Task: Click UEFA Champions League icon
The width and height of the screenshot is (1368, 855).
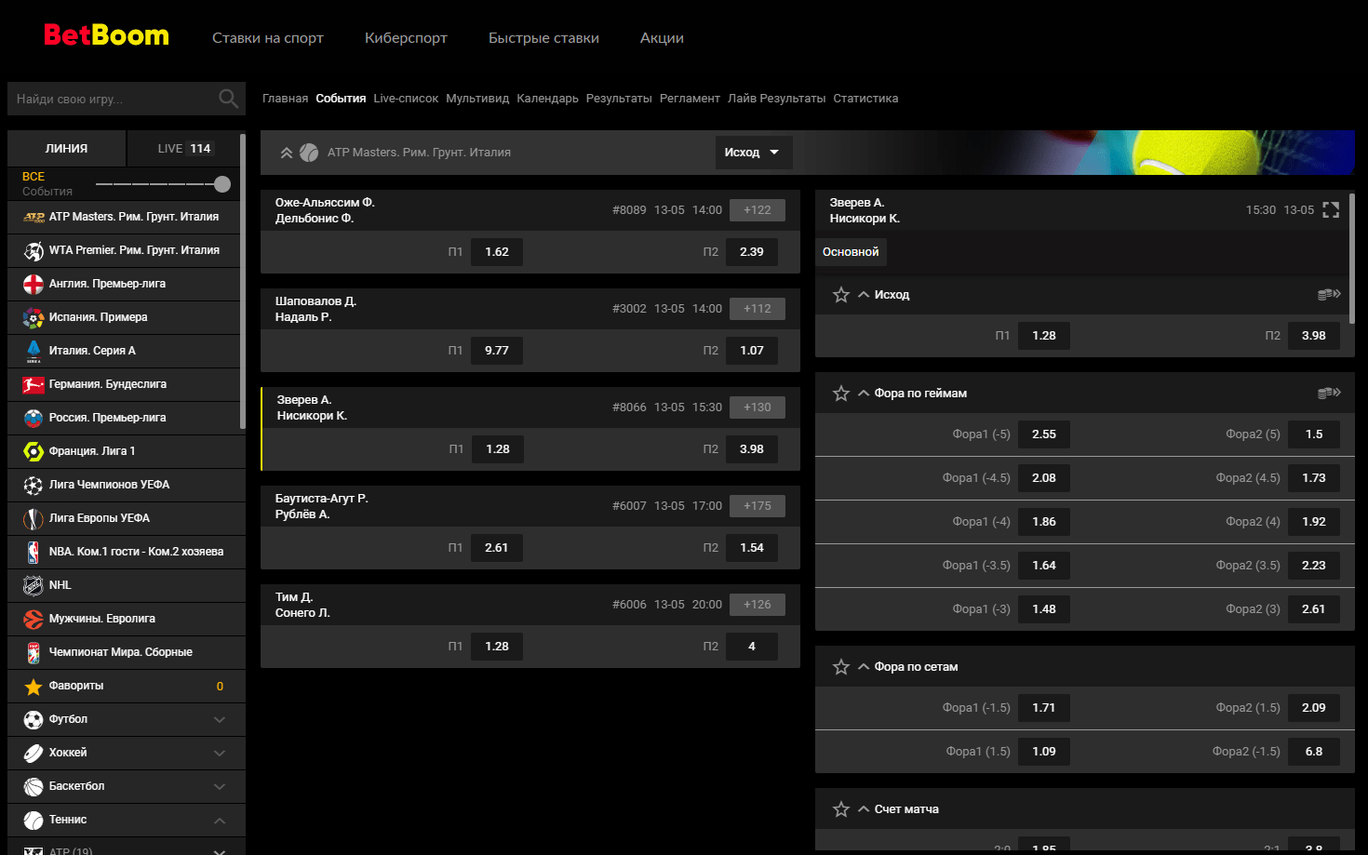Action: click(x=34, y=485)
